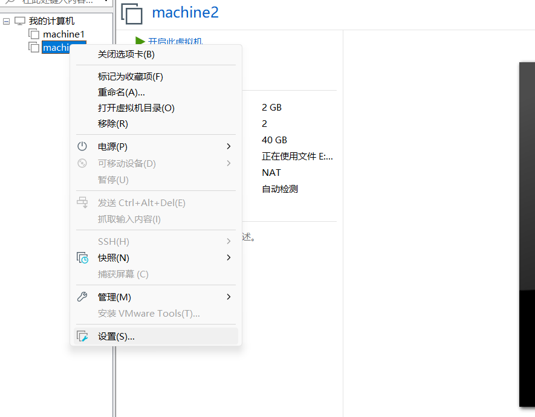Click 捕获屏幕 (C) menu entry

point(155,274)
